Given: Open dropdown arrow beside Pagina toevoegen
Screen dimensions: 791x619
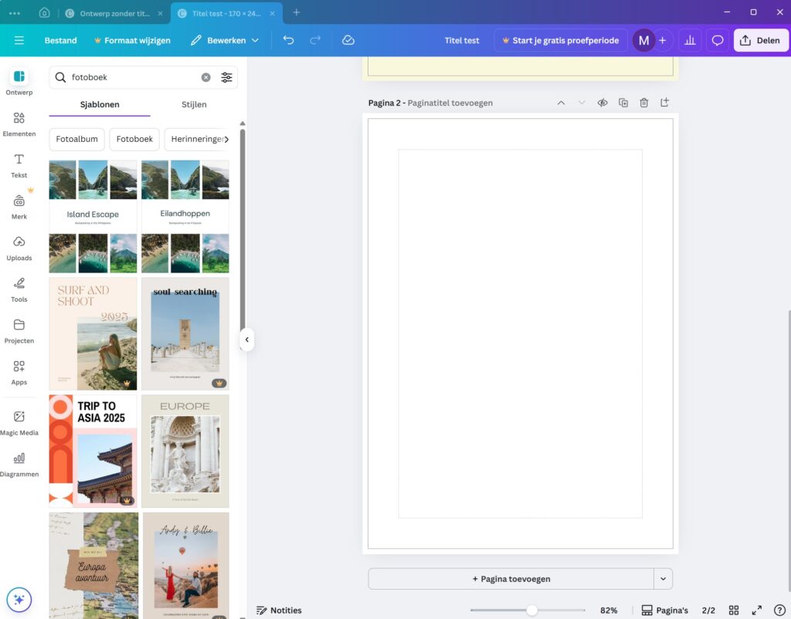Looking at the screenshot, I should (x=663, y=579).
